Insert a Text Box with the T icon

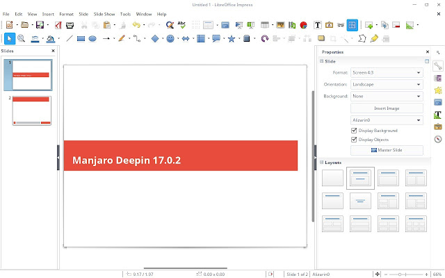click(x=318, y=25)
